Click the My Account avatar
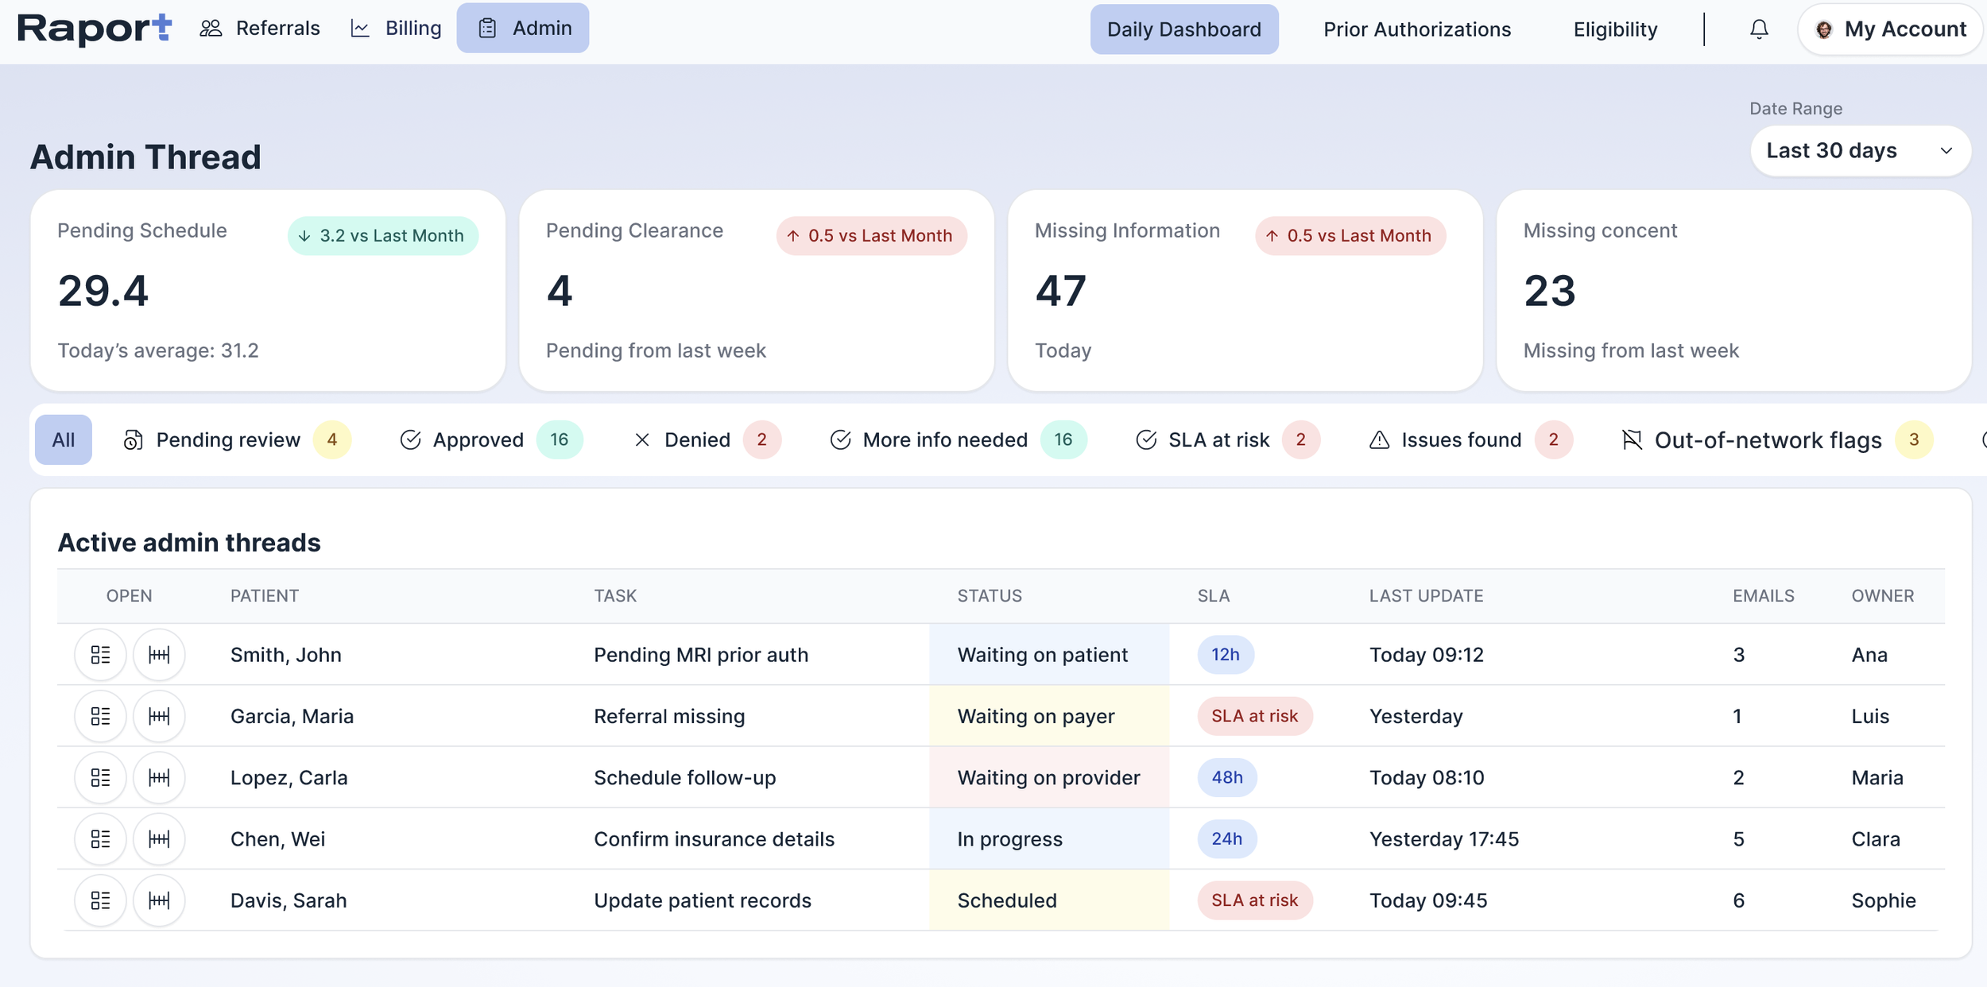The width and height of the screenshot is (1987, 987). pos(1824,29)
